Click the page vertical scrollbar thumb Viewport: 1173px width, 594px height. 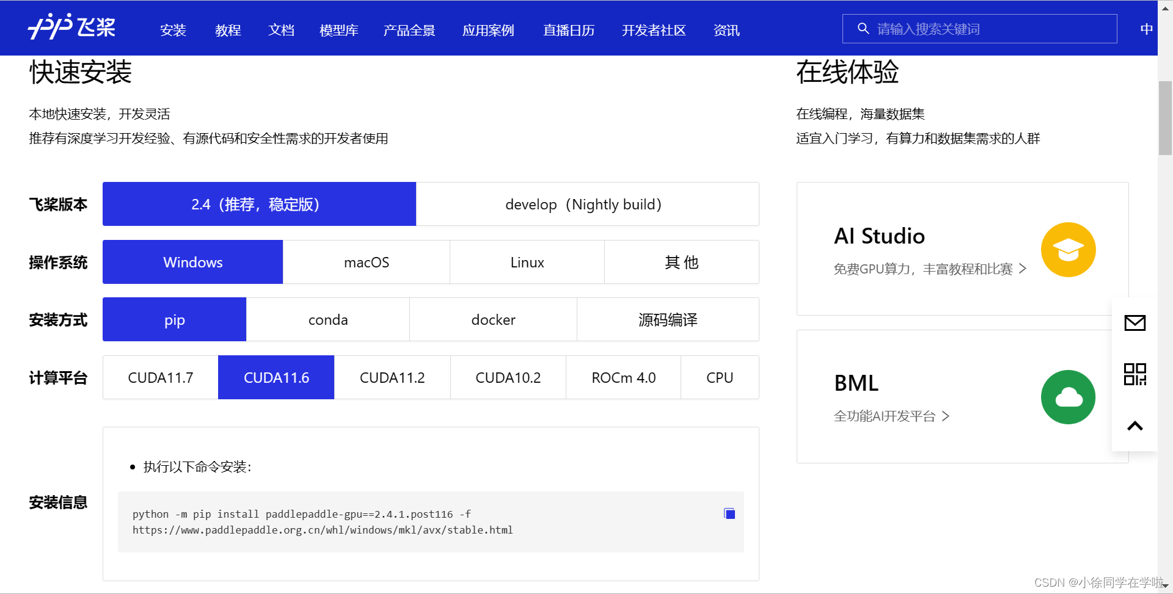pos(1165,118)
